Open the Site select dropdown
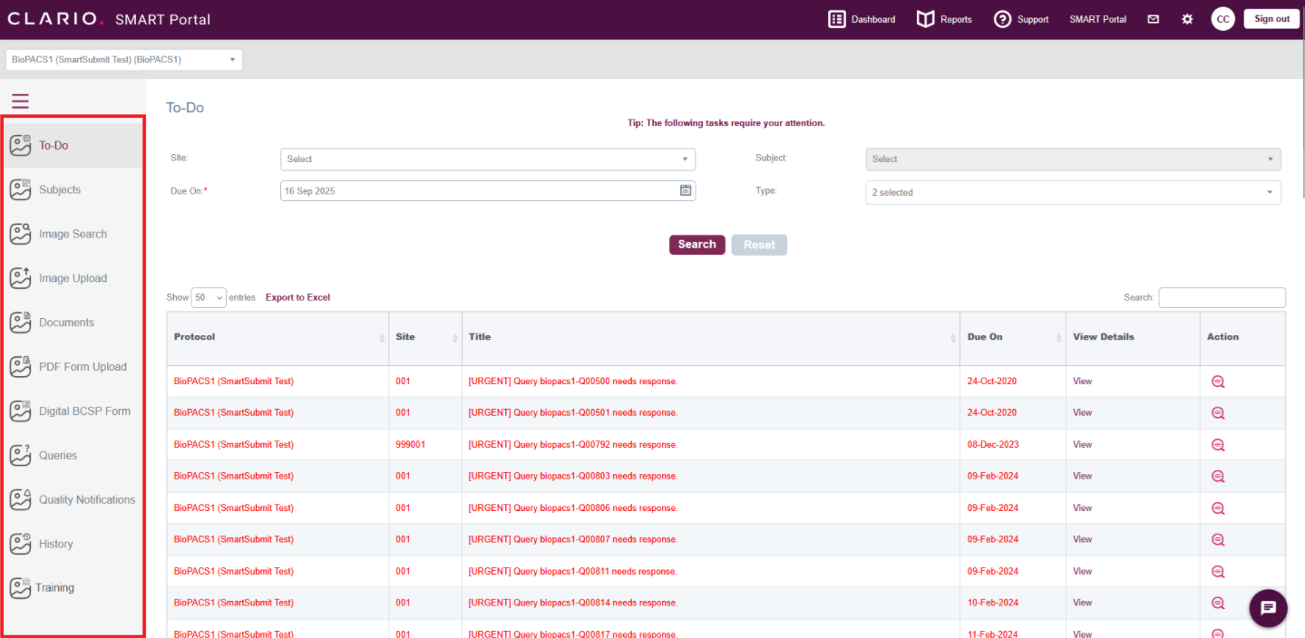The image size is (1305, 638). tap(487, 159)
